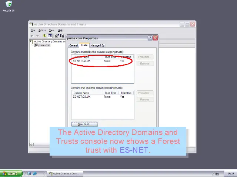Click the help question mark in puma.com Properties

pos(150,38)
